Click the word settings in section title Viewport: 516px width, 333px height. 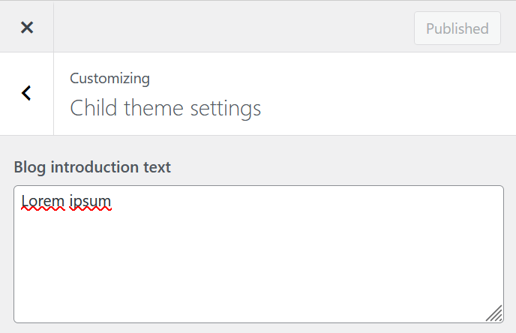pos(226,109)
